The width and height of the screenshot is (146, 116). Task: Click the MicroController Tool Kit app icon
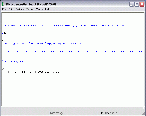[x=3, y=4]
